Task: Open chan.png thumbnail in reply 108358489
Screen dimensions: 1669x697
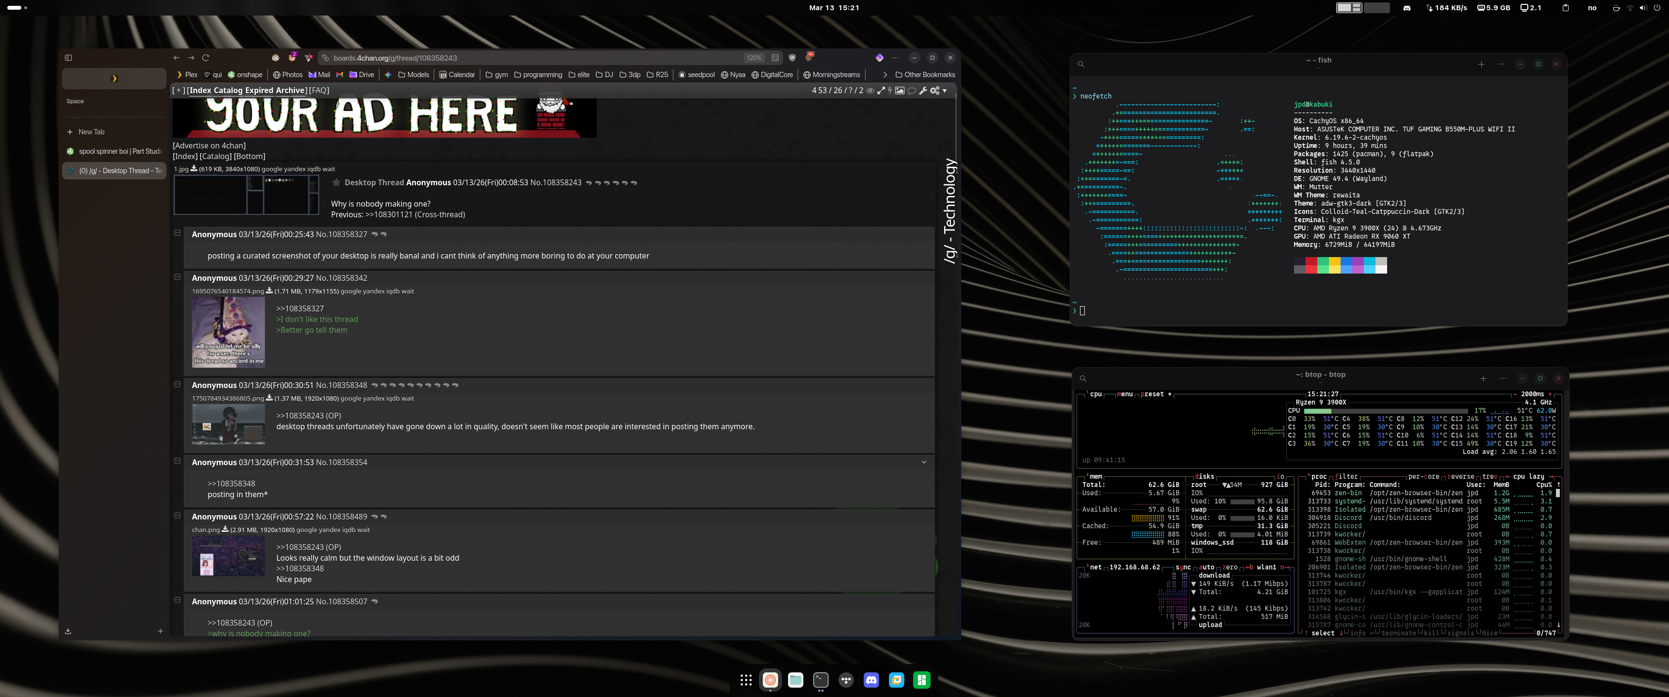Action: pos(228,556)
